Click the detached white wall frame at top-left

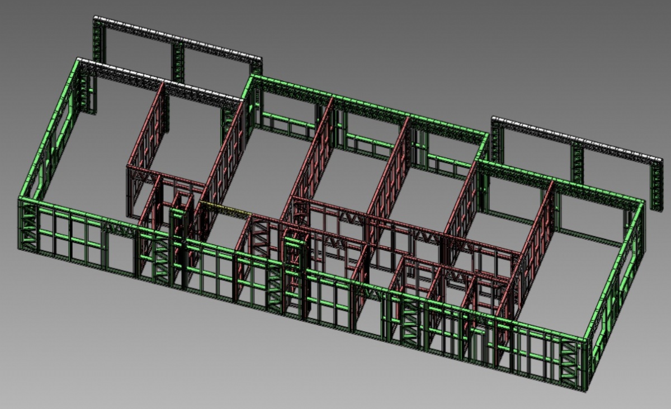(179, 39)
